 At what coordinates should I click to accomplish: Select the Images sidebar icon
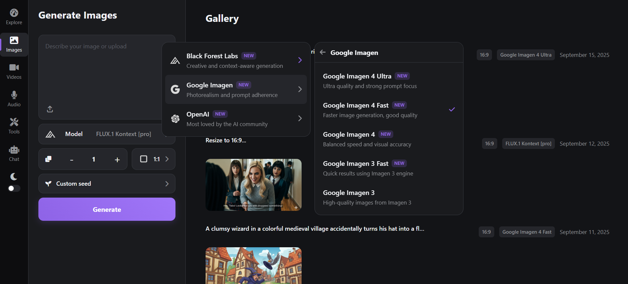14,40
